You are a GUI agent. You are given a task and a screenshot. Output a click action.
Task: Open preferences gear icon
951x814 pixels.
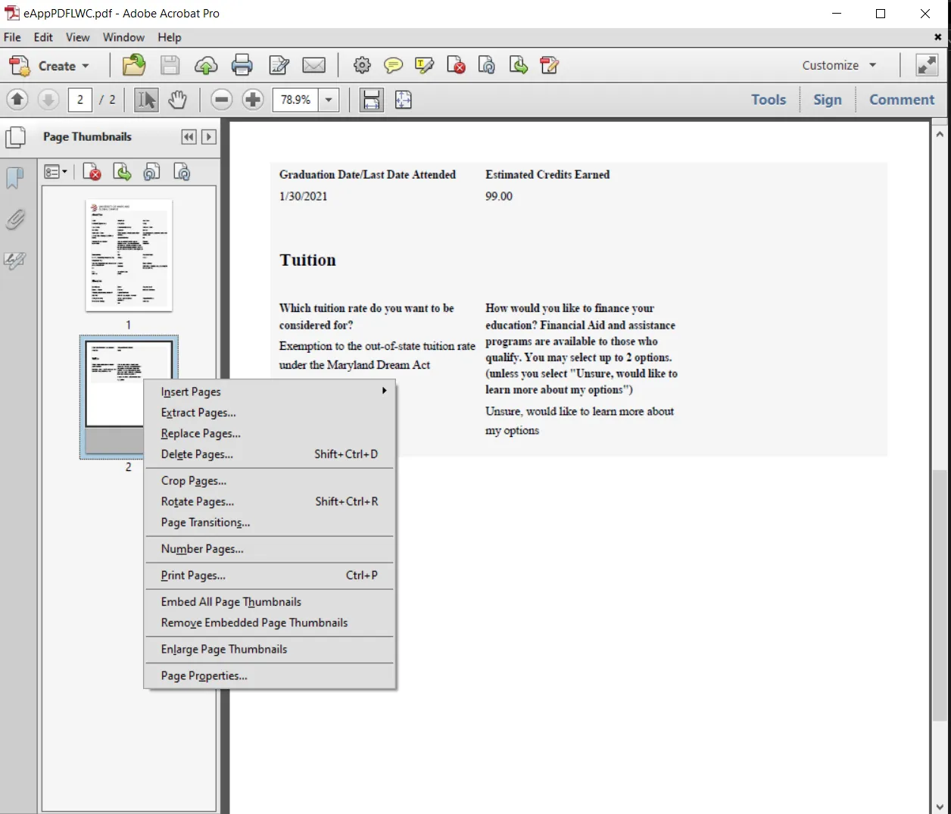tap(362, 66)
